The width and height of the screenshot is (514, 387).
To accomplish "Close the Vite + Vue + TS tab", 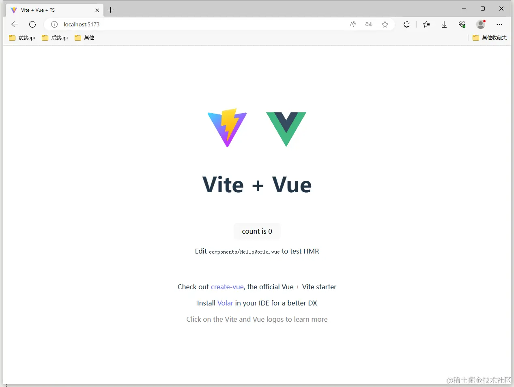I will [97, 10].
